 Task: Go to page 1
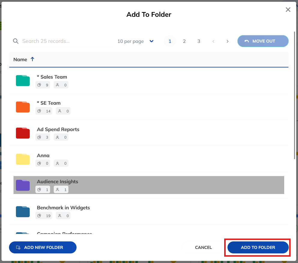(x=170, y=41)
